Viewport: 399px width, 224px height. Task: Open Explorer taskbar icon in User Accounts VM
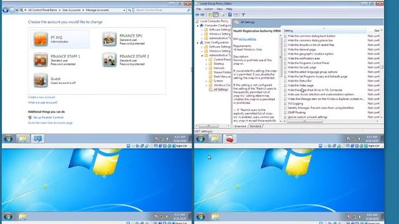click(x=23, y=139)
